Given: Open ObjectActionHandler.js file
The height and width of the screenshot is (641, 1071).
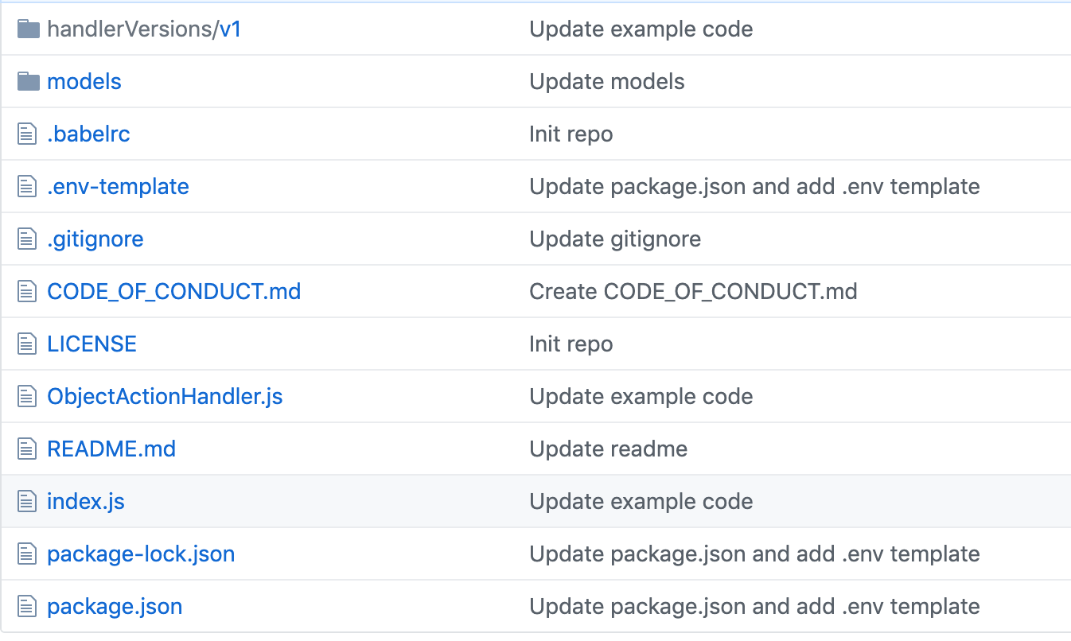Looking at the screenshot, I should pos(165,396).
